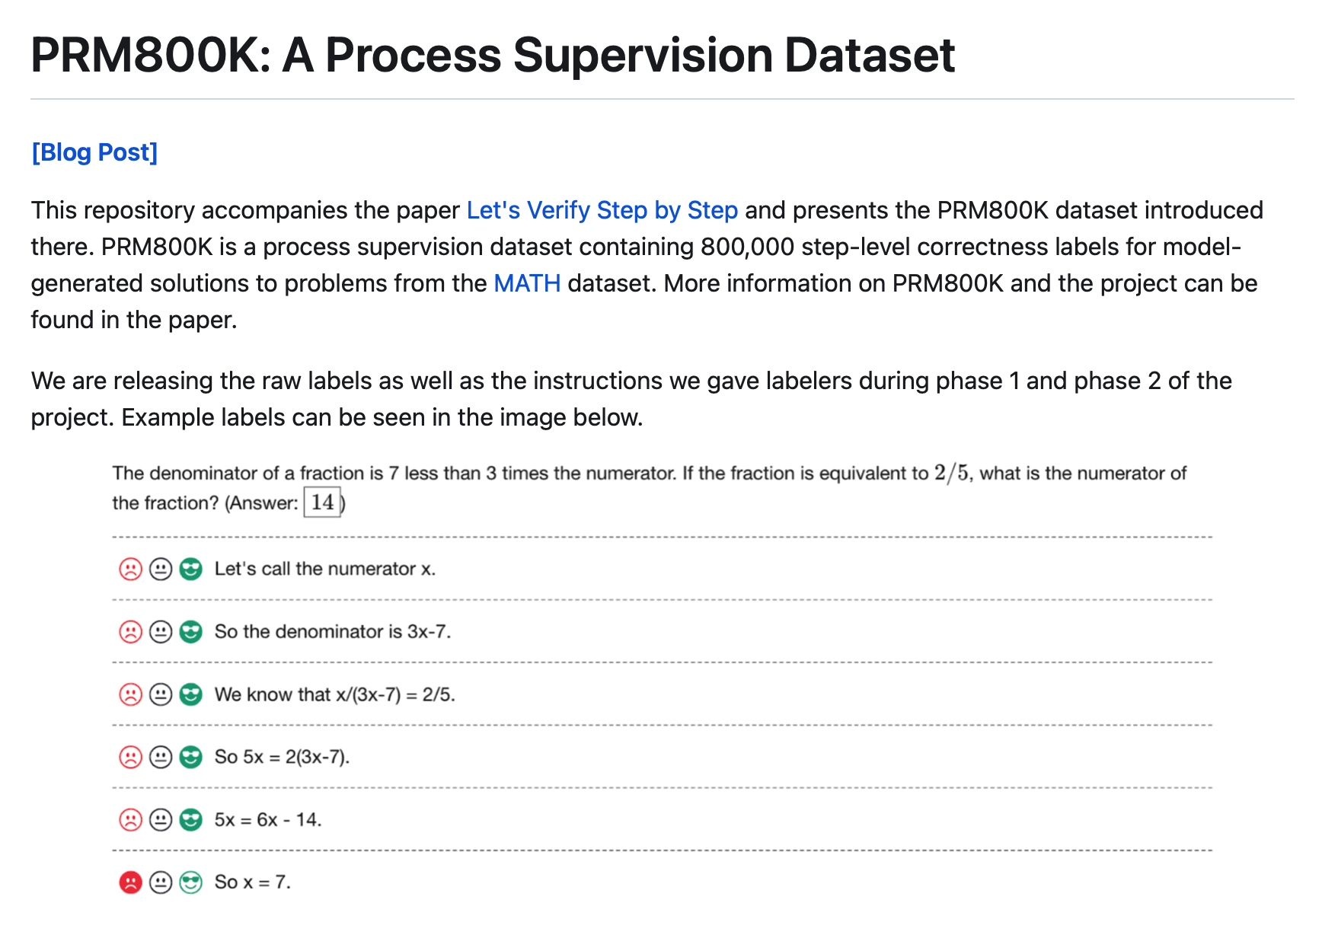The height and width of the screenshot is (935, 1322).
Task: Click filled red sad face for 'So x = 7'
Action: point(131,882)
